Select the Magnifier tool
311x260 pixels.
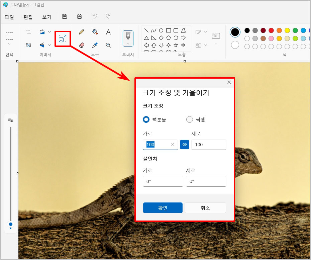pyautogui.click(x=108, y=45)
